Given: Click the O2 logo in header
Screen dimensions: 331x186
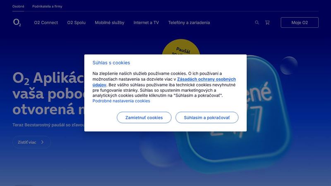Looking at the screenshot, I should point(17,22).
